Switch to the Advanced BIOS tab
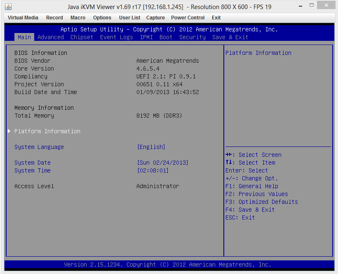 tap(51, 37)
